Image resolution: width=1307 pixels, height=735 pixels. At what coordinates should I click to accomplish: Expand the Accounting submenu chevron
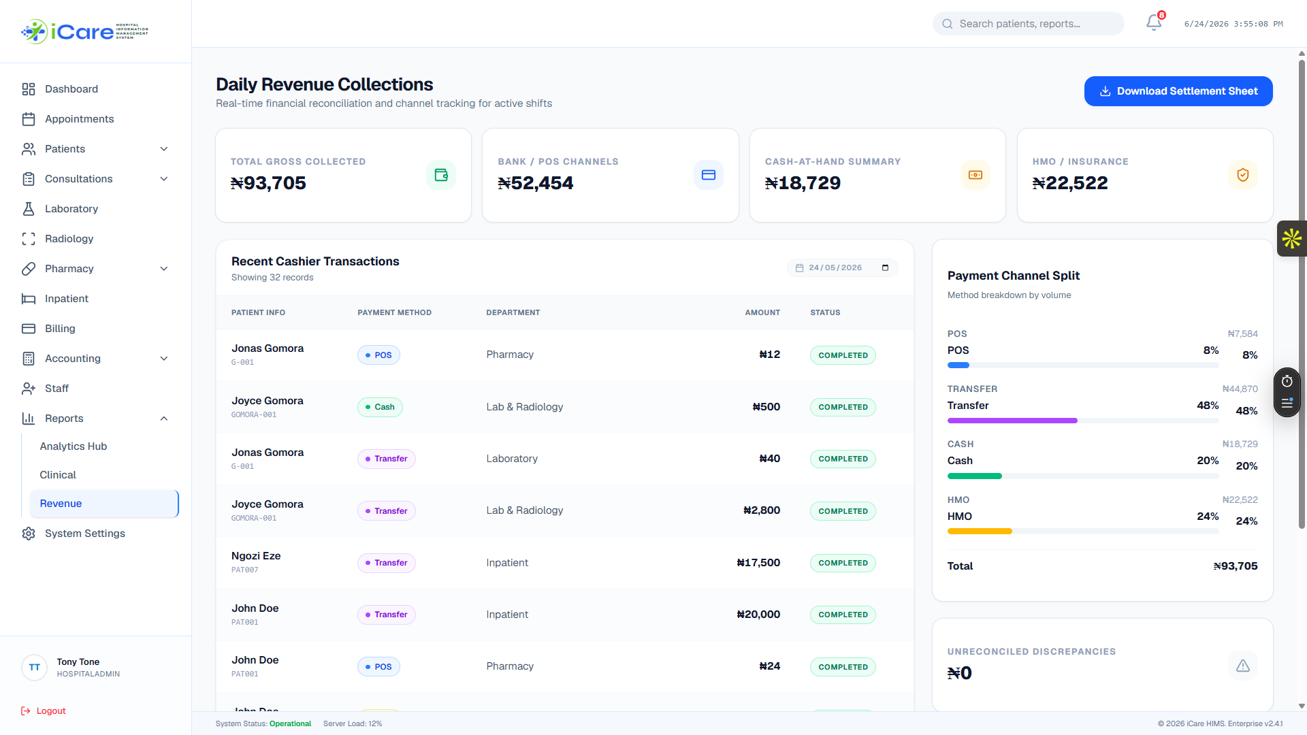click(x=164, y=359)
